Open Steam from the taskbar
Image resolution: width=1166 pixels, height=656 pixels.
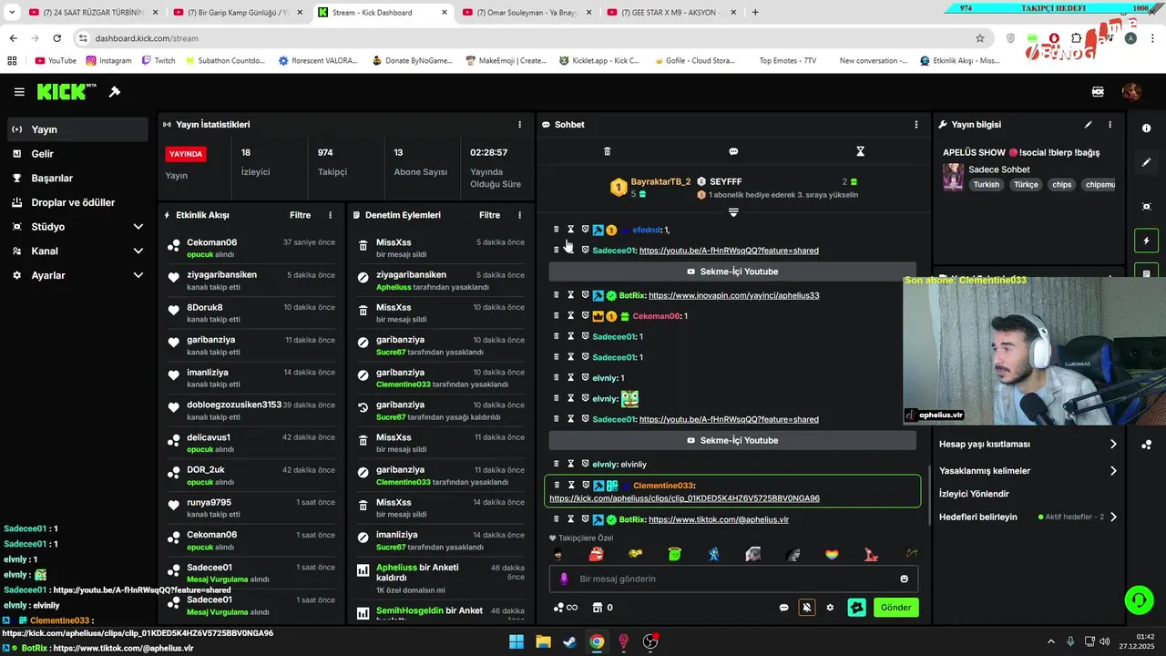point(569,641)
